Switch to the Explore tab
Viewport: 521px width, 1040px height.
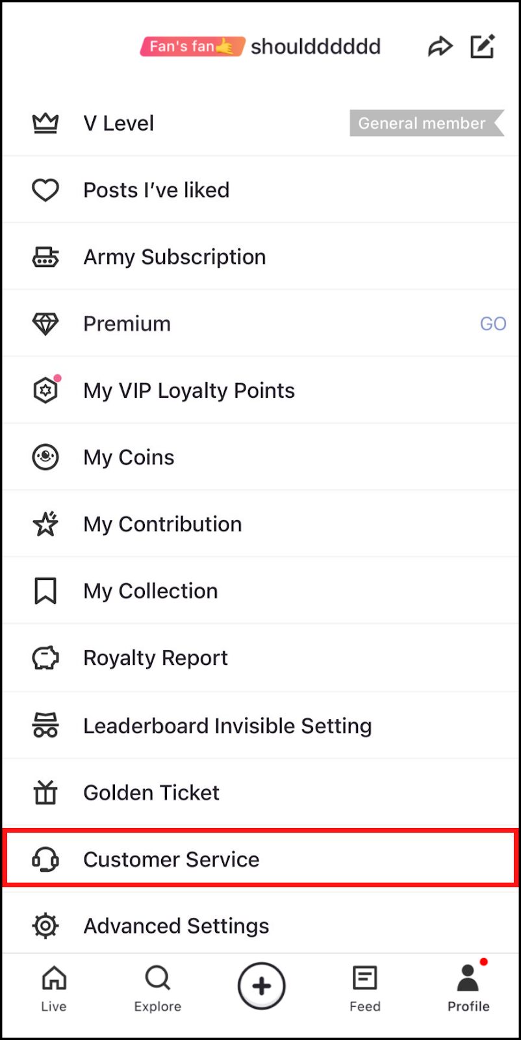[x=158, y=988]
